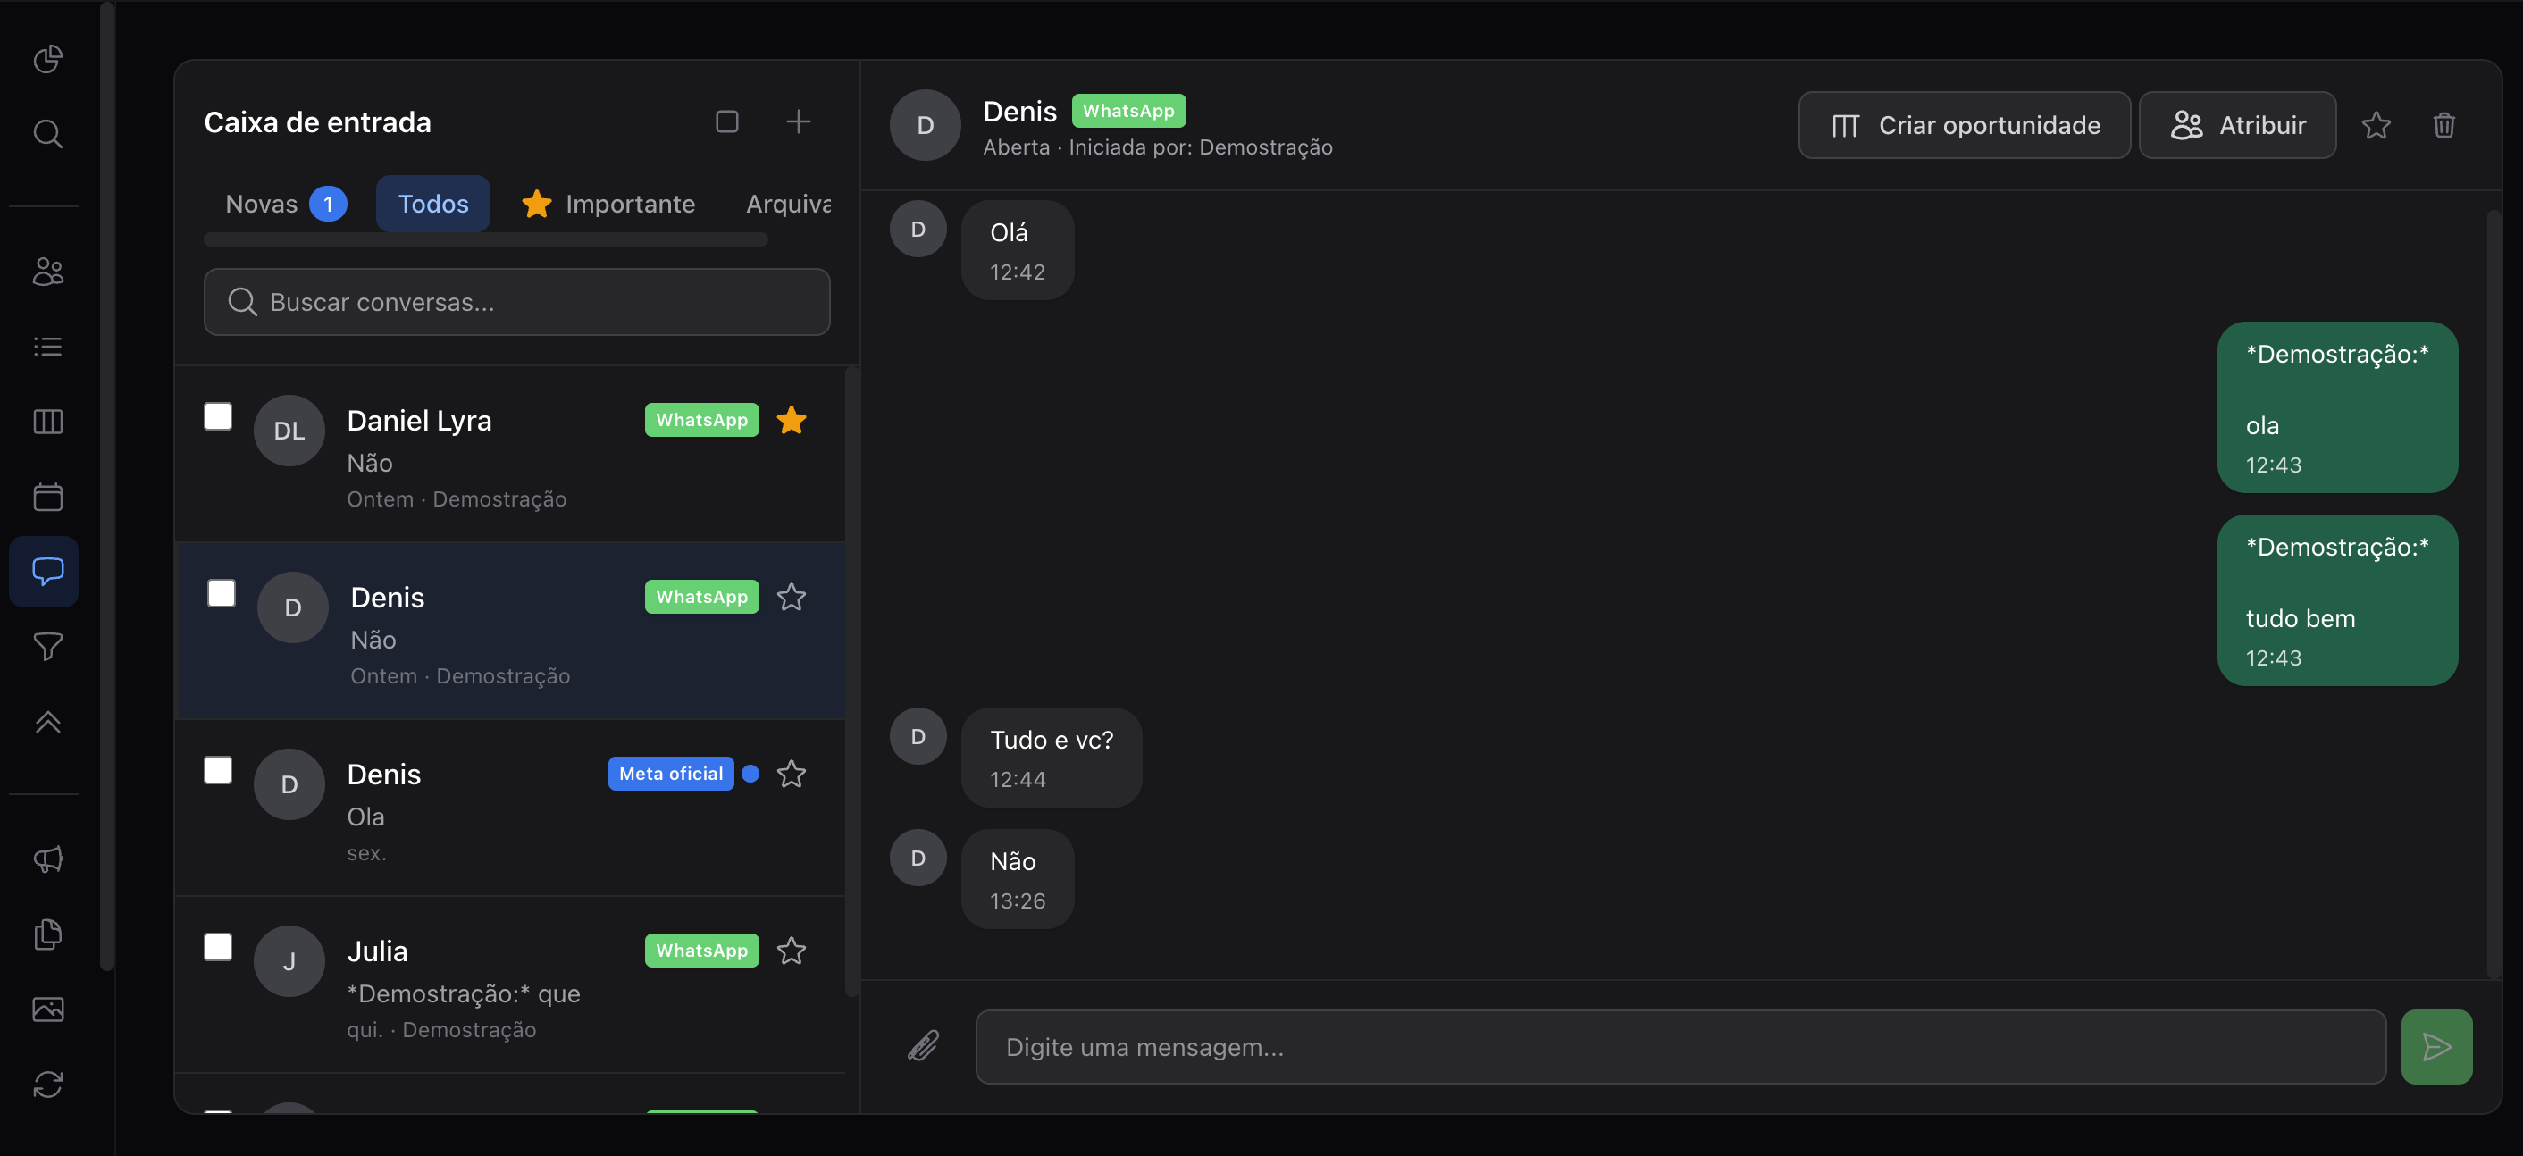Delete the conversation with the trash icon
This screenshot has height=1156, width=2523.
(2443, 125)
